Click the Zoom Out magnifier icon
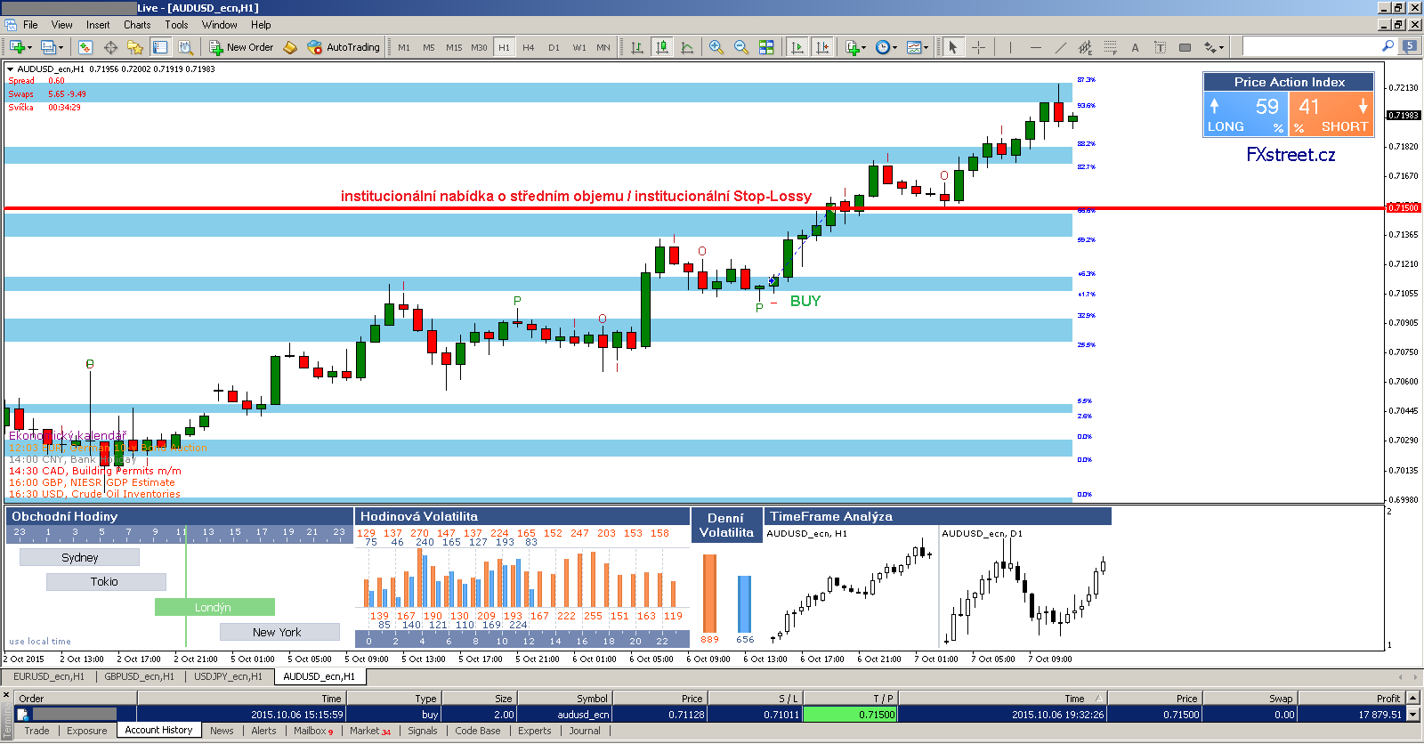The image size is (1424, 744). point(740,47)
